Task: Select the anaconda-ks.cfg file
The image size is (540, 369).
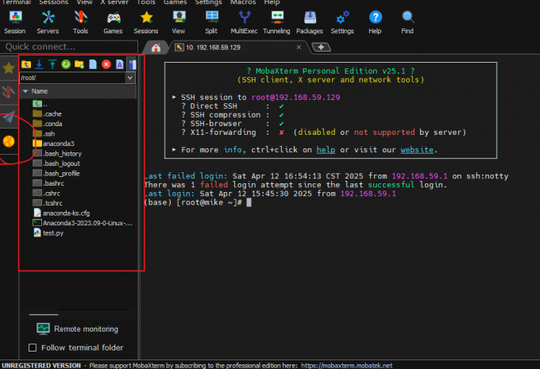Action: click(x=62, y=213)
